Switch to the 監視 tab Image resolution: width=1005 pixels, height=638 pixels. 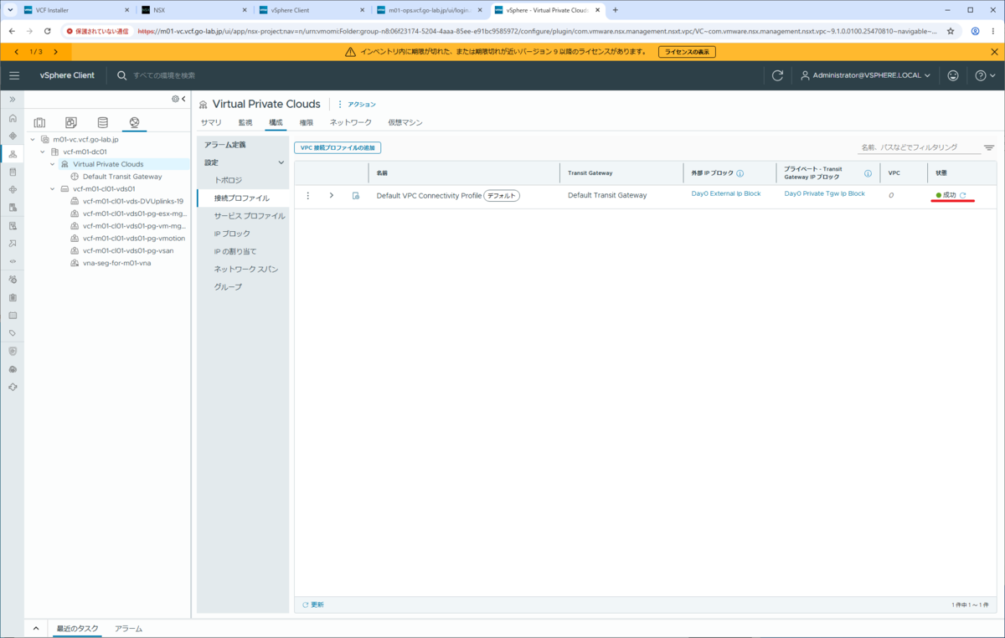(245, 122)
